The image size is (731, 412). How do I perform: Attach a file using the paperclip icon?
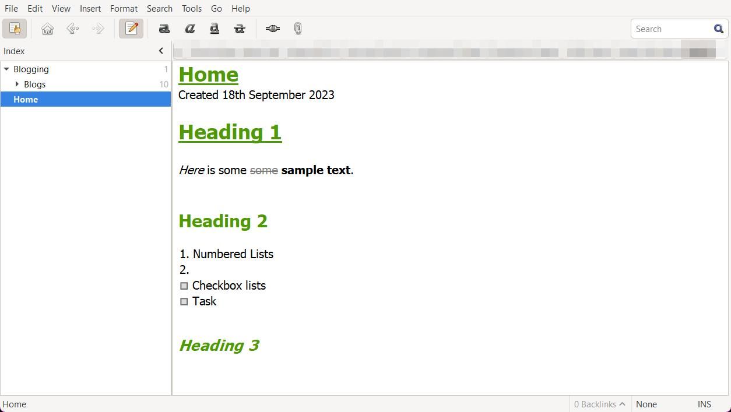click(x=297, y=29)
